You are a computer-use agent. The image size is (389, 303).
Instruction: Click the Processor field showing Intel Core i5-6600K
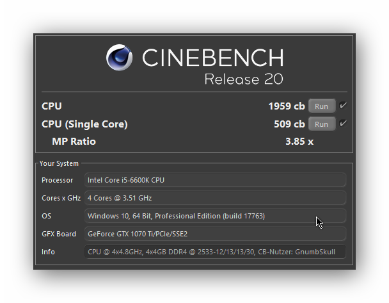(215, 180)
